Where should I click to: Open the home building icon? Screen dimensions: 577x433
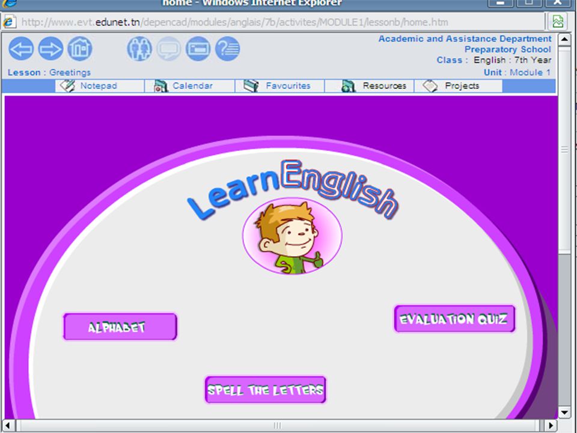tap(79, 49)
